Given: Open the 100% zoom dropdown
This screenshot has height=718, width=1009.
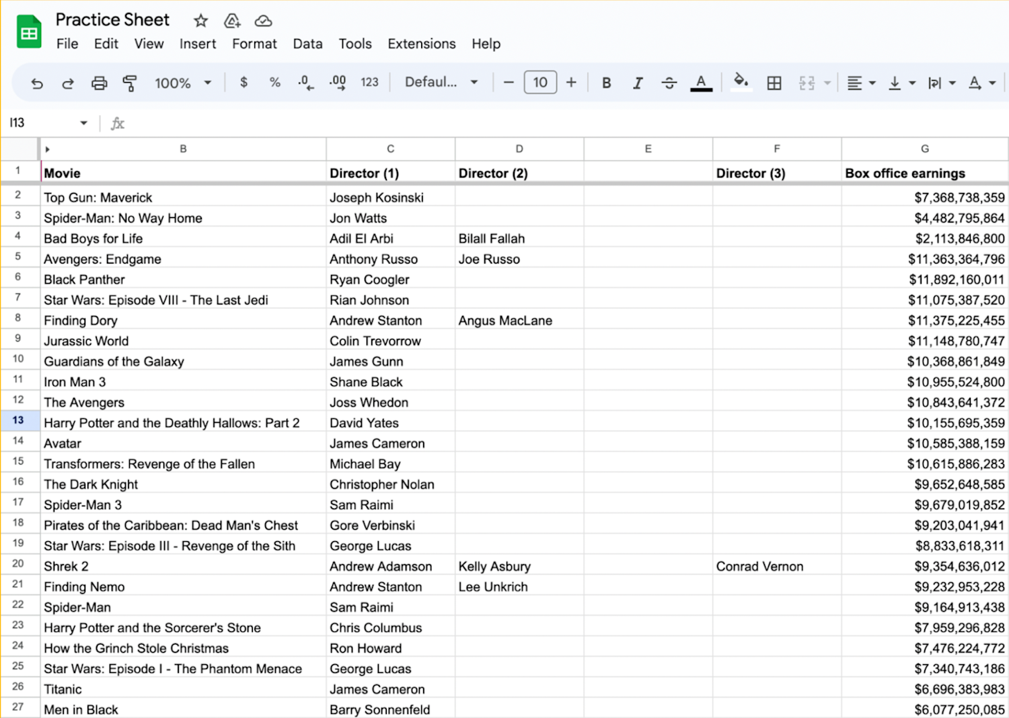Looking at the screenshot, I should coord(183,83).
